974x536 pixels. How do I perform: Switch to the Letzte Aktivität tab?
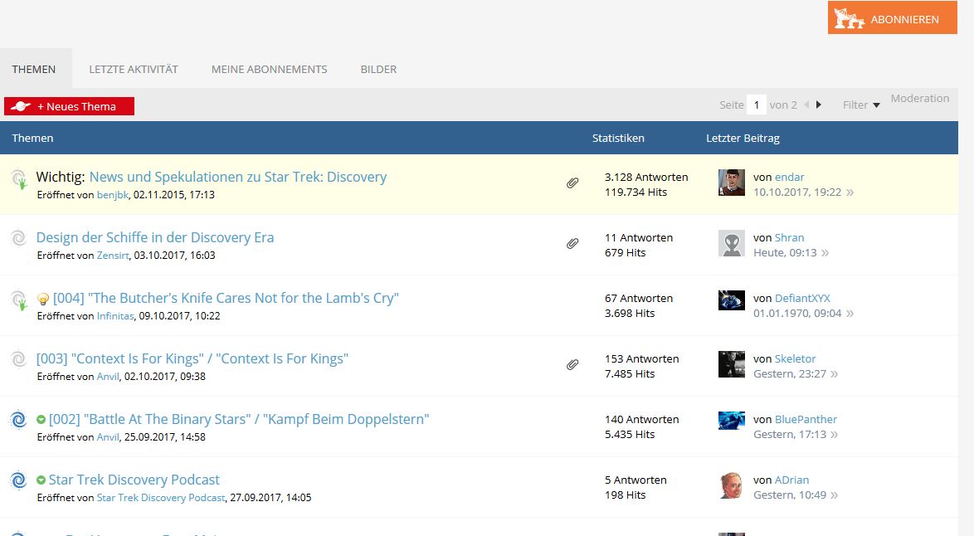(x=134, y=69)
